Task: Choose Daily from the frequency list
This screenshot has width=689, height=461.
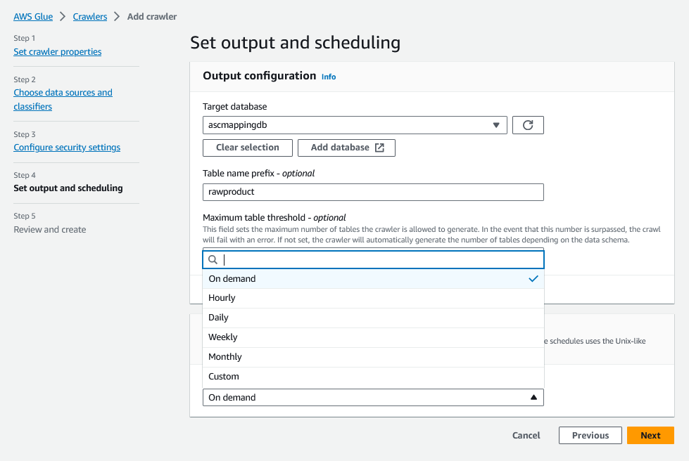Action: point(217,317)
